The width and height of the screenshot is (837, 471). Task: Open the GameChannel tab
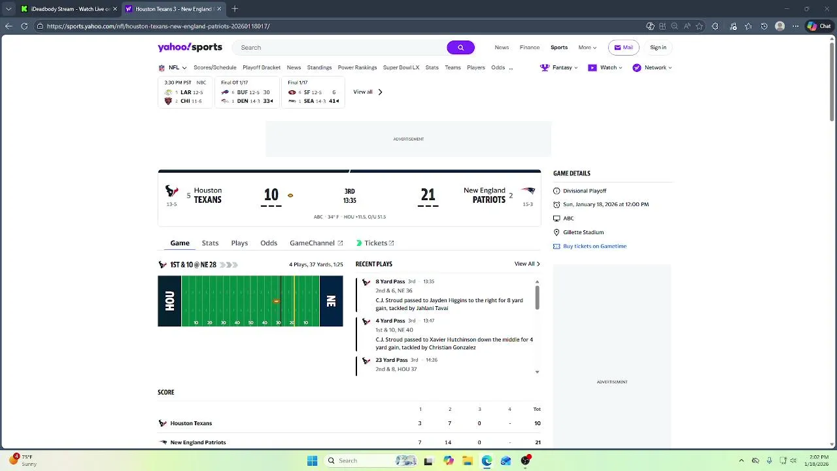pos(316,243)
